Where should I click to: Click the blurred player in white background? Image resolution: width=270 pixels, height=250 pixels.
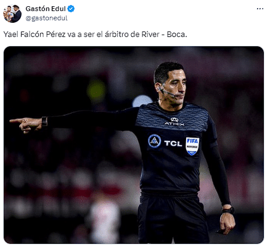point(105,219)
